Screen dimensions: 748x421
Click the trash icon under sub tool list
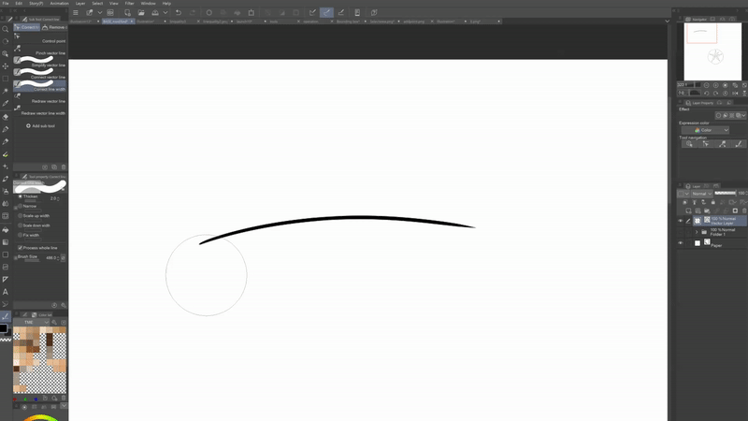click(x=64, y=167)
